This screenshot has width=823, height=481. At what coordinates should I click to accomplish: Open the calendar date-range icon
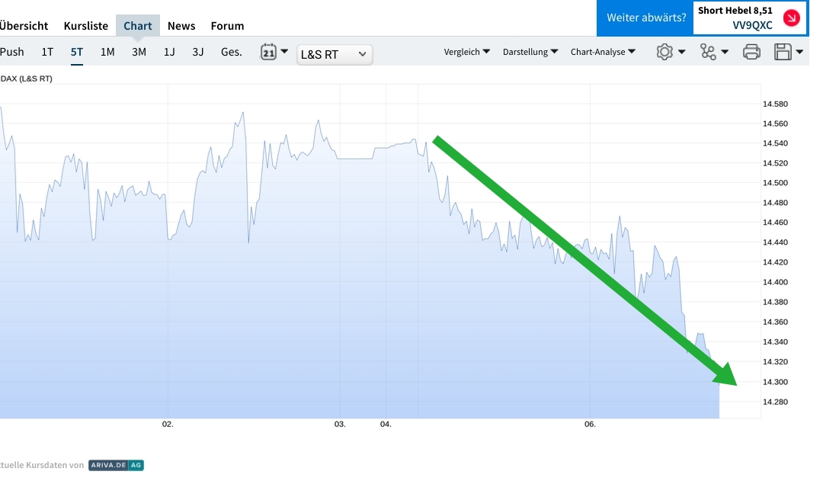point(268,50)
